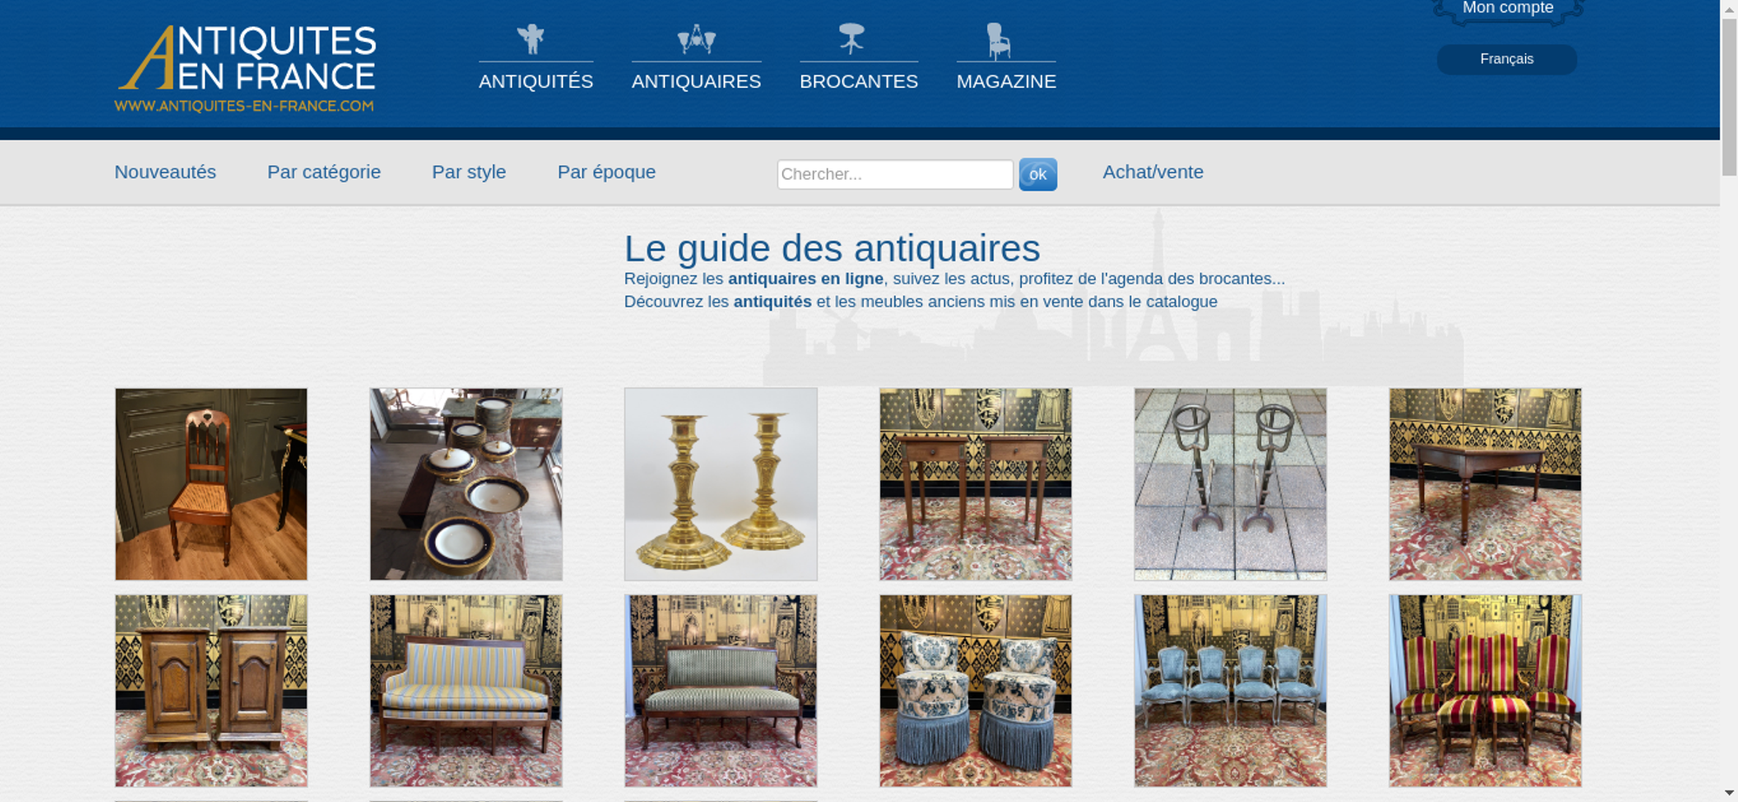Viewport: 1738px width, 802px height.
Task: Open the Par style menu
Action: click(x=469, y=172)
